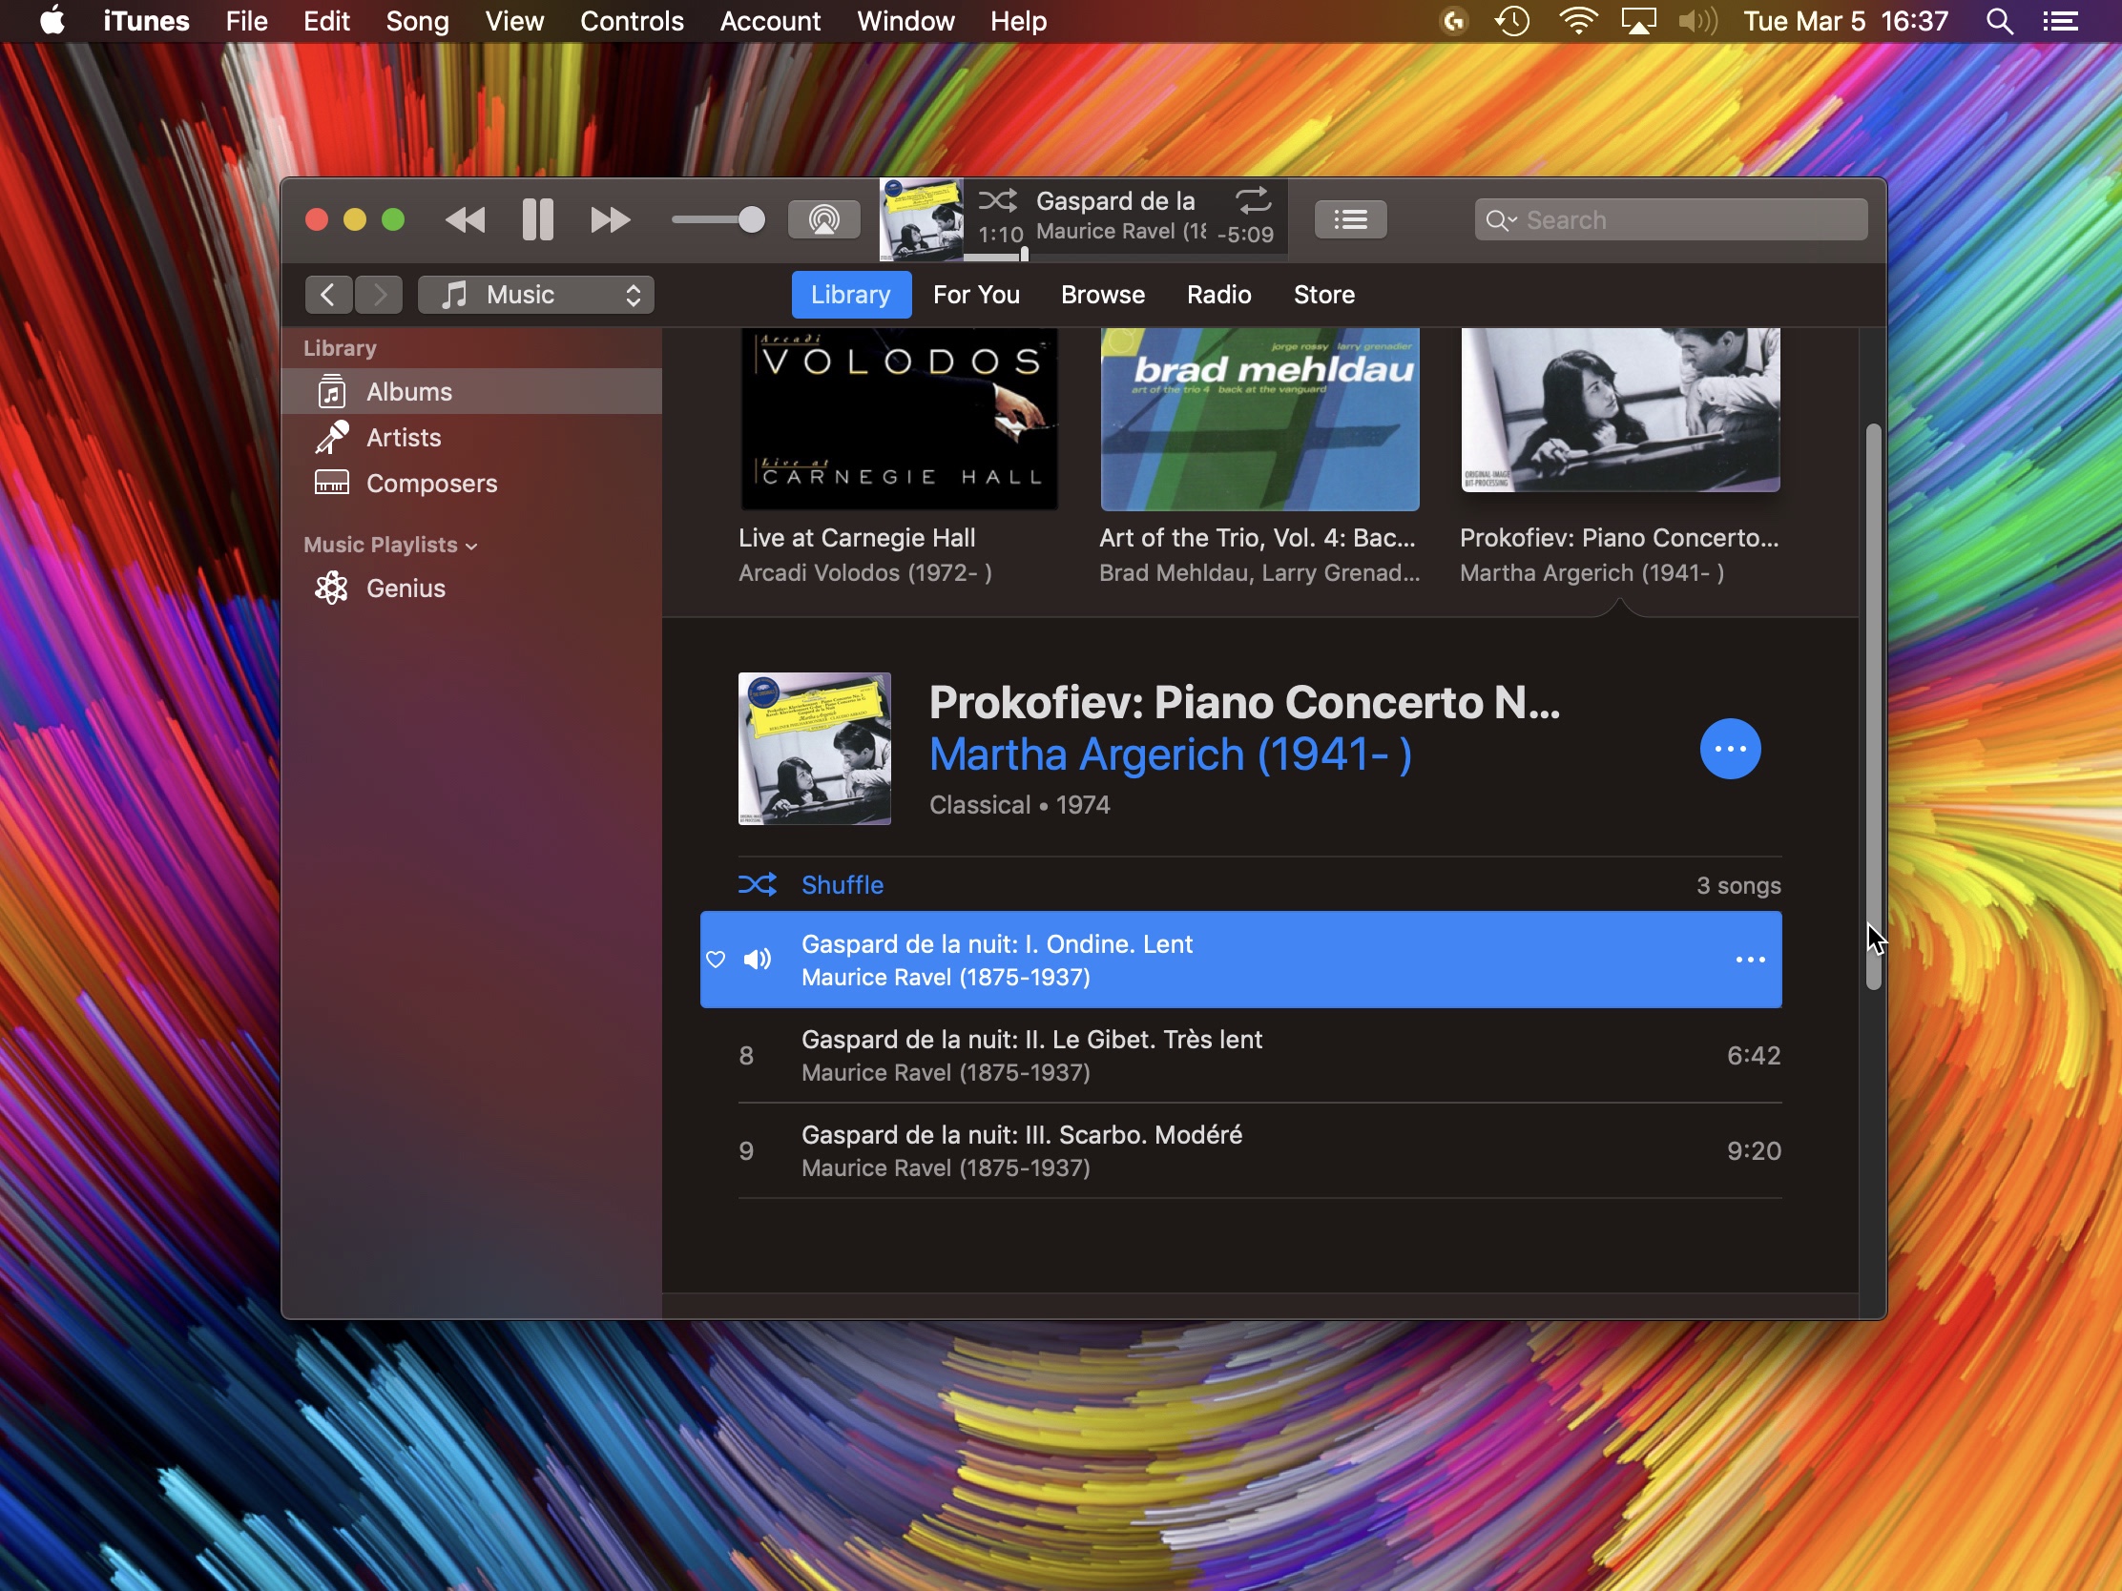Screen dimensions: 2122x1591
Task: Click Art of the Trio, Vol. 4 title
Action: pos(1258,538)
